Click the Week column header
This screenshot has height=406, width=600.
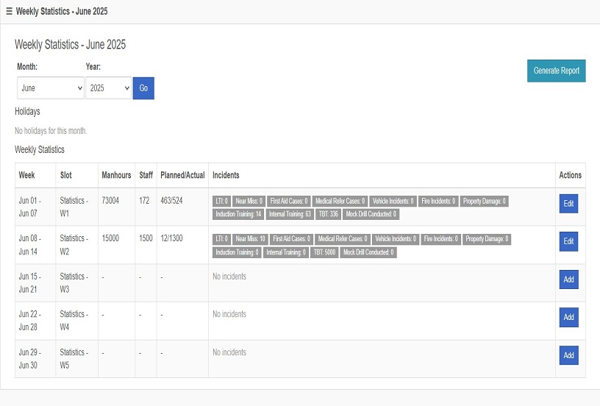27,175
